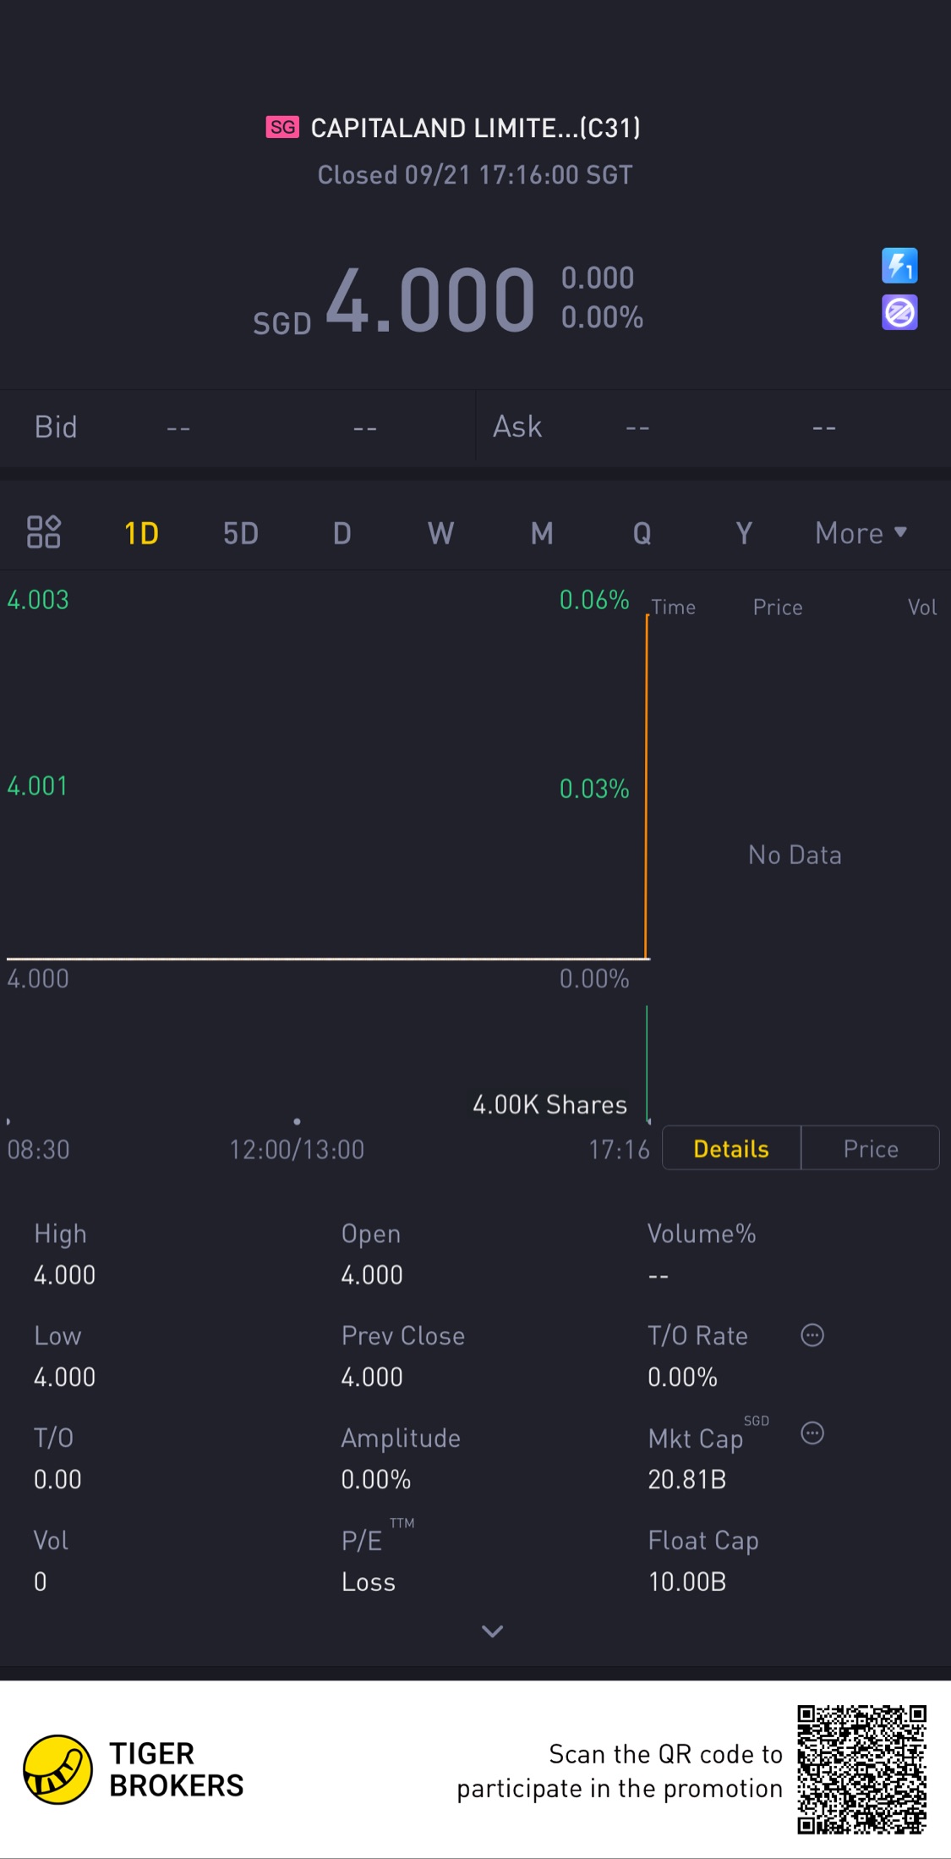Open the chart layout grid icon
This screenshot has height=1859, width=951.
pyautogui.click(x=44, y=532)
